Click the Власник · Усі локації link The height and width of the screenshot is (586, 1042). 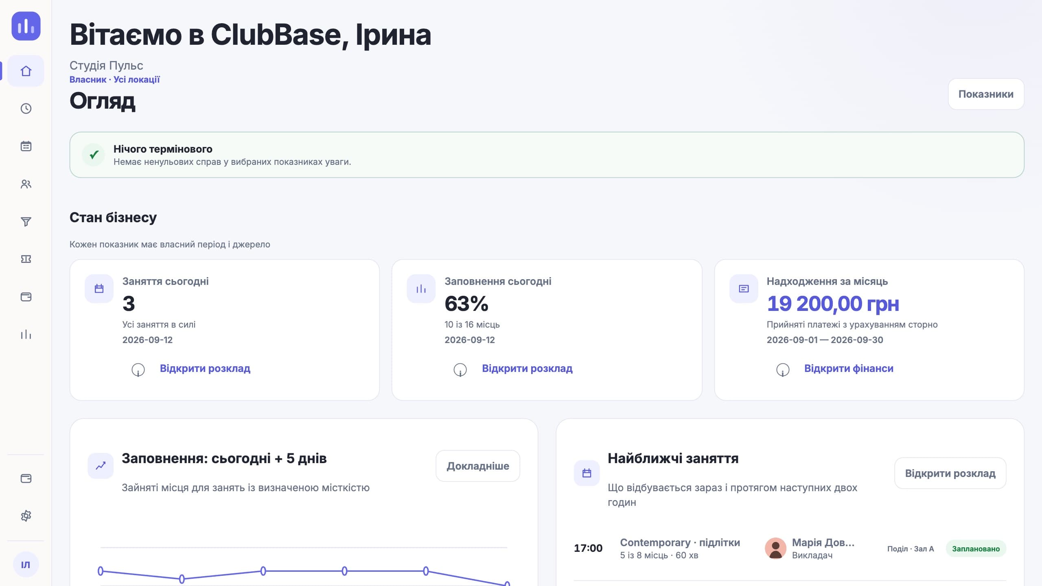coord(114,79)
